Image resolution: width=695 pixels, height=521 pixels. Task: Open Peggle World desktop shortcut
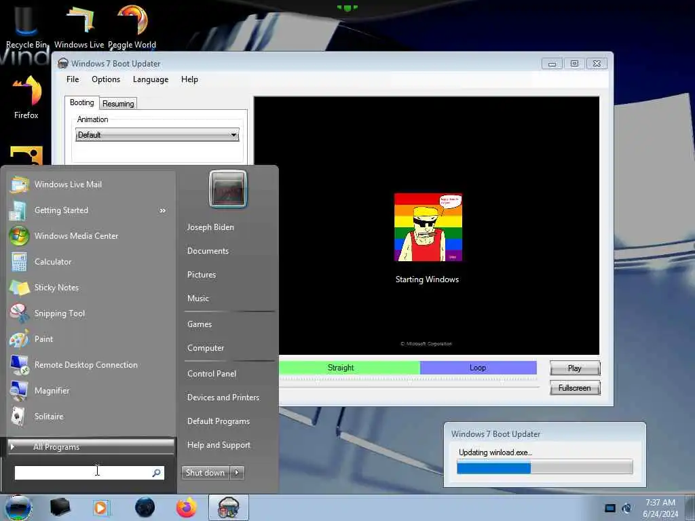click(x=132, y=26)
